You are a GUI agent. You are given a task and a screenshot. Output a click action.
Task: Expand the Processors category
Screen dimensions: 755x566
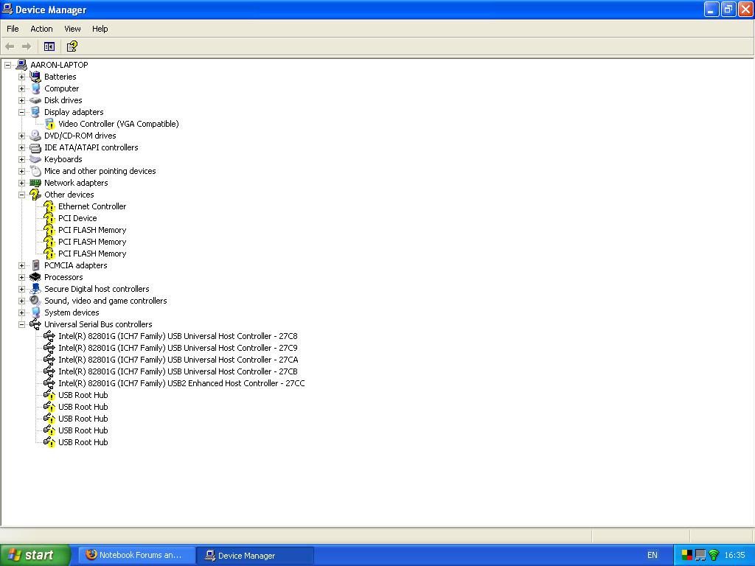click(x=21, y=277)
